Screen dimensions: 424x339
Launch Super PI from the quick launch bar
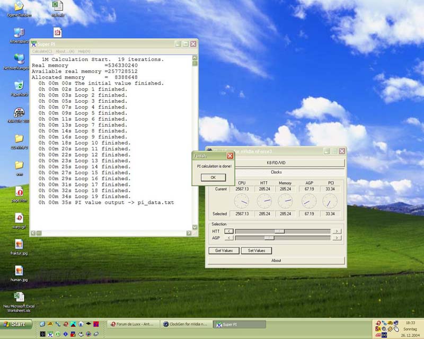tap(50, 334)
